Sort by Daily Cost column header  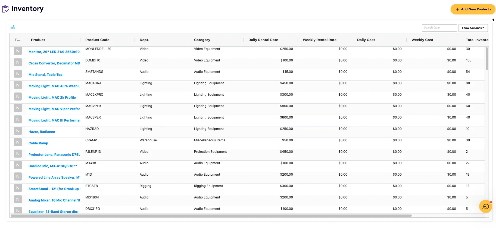pyautogui.click(x=366, y=40)
